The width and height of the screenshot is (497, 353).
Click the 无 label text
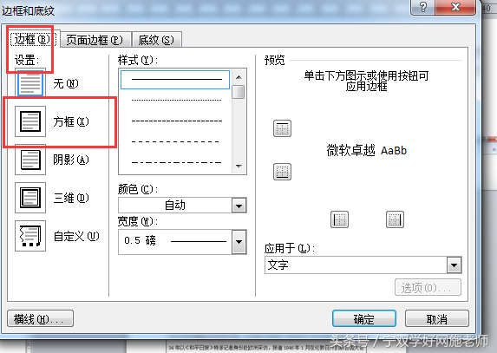[66, 83]
